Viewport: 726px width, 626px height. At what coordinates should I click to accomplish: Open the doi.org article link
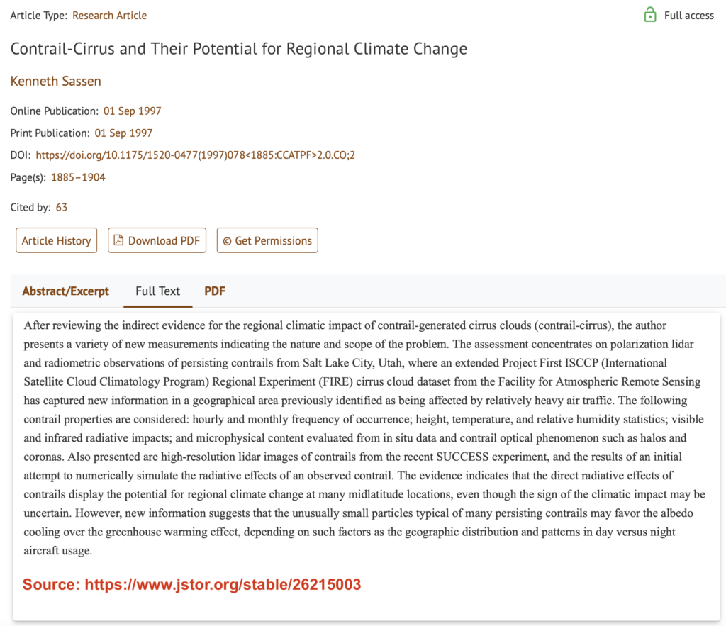(x=195, y=155)
